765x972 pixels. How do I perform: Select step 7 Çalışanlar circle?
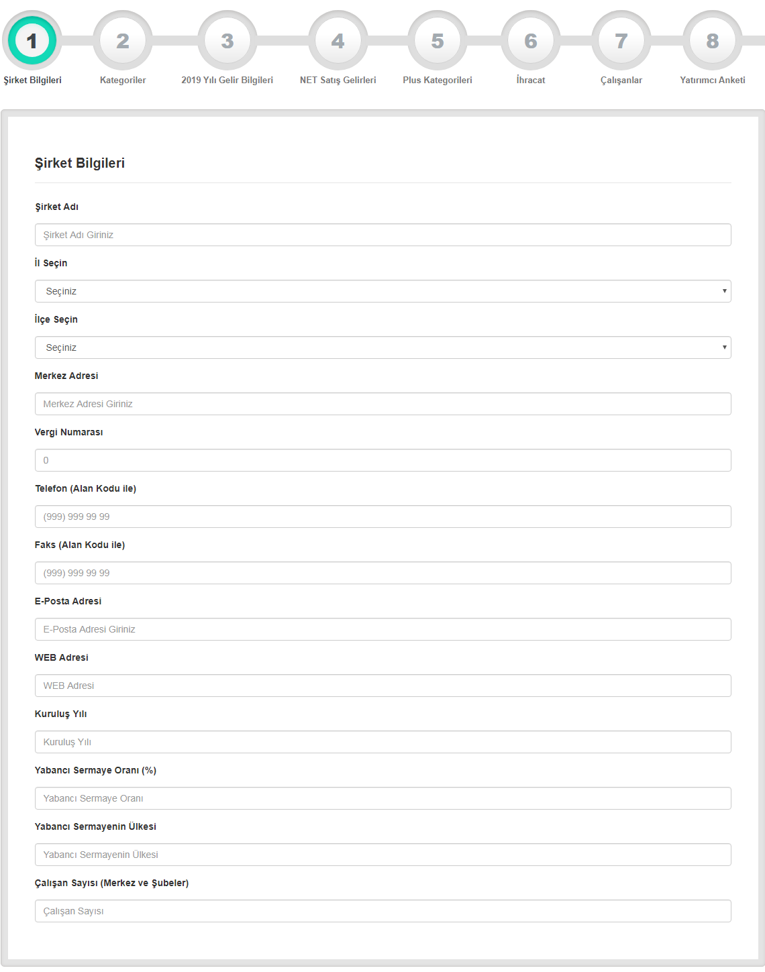coord(621,41)
